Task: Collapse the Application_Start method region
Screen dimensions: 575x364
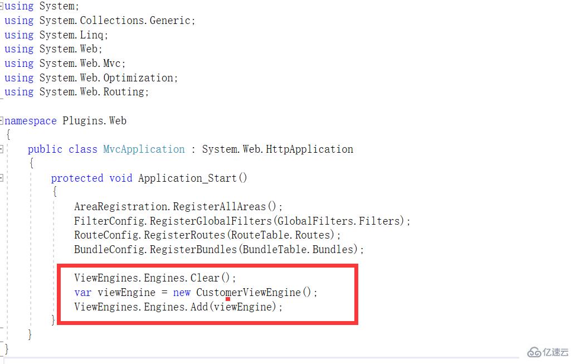Action: (2, 178)
